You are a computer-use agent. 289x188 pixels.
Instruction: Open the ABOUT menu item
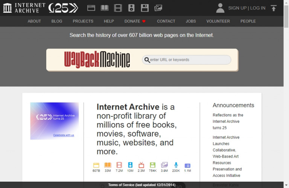(34, 21)
